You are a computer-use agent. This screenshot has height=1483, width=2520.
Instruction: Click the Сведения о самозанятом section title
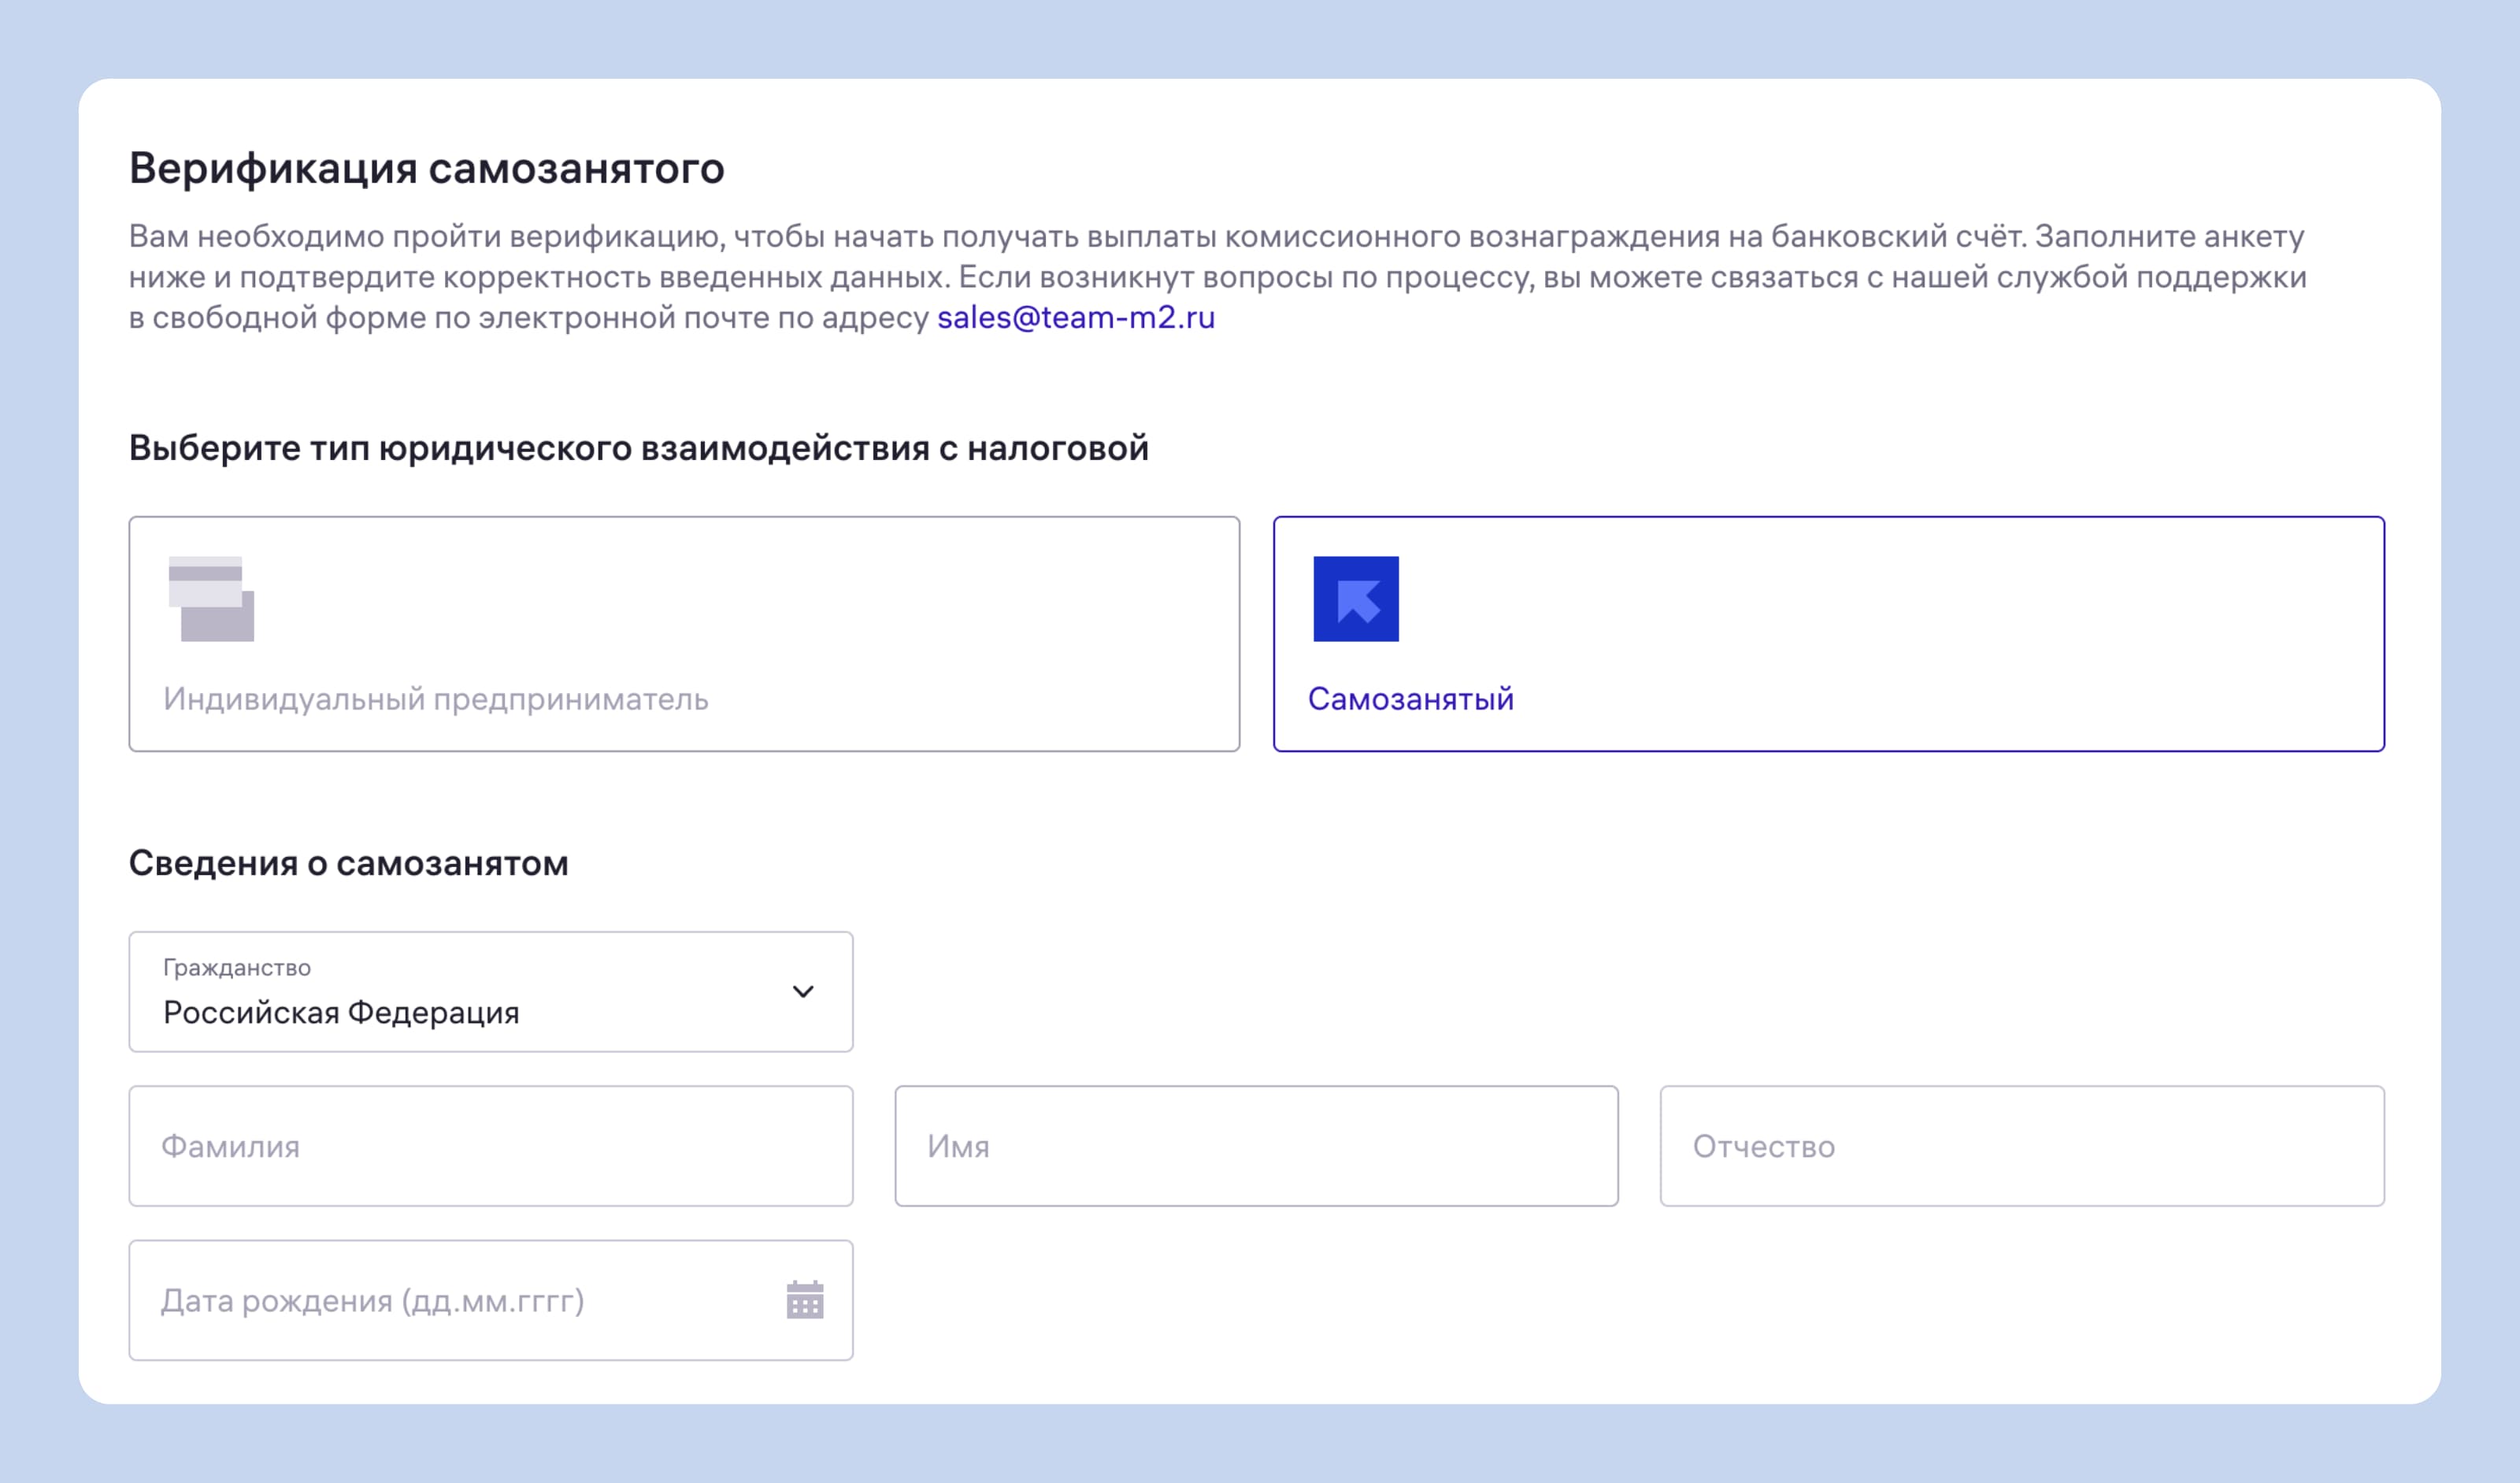click(x=349, y=863)
